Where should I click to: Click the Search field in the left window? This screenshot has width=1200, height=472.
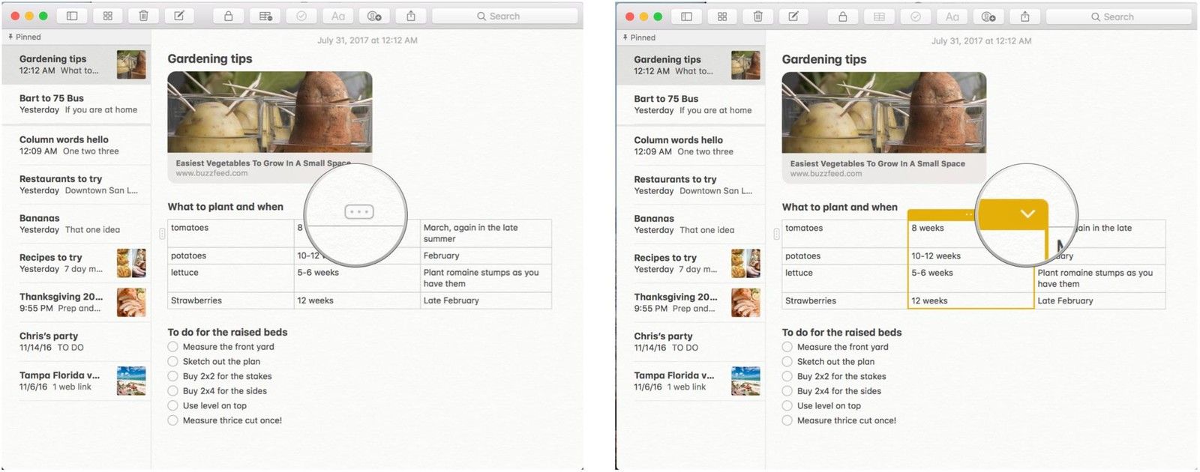[x=505, y=16]
